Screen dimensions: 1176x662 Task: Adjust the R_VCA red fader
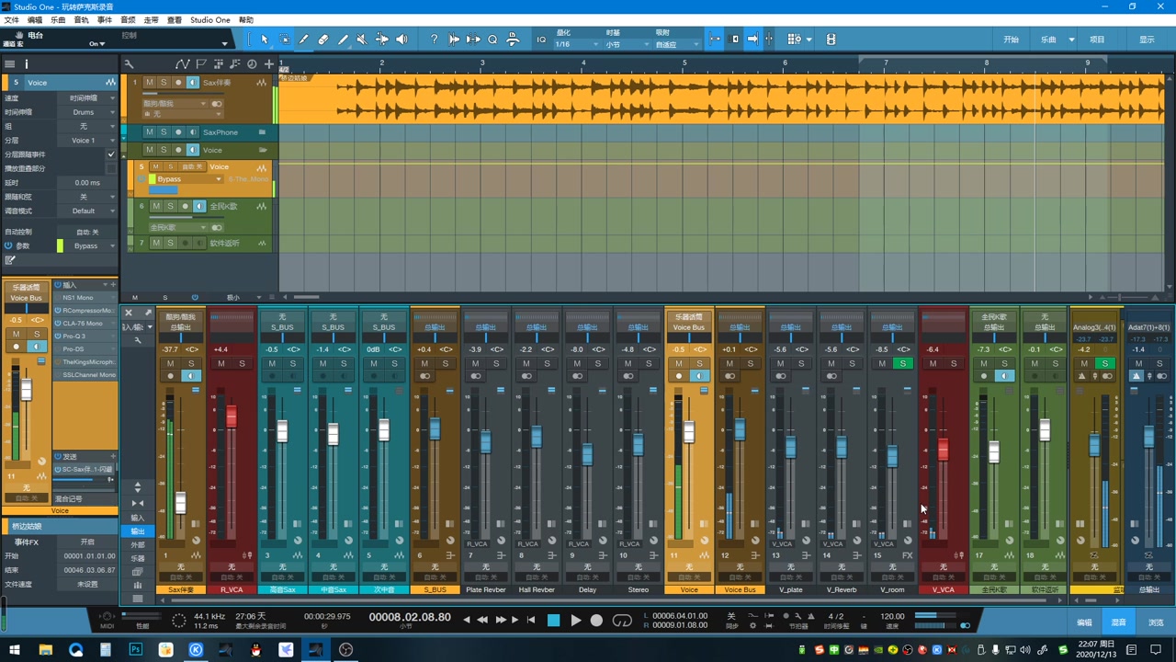(x=231, y=415)
